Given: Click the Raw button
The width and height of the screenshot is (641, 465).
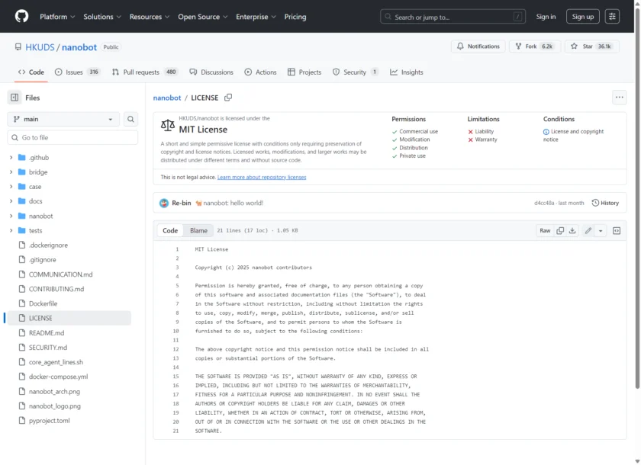Looking at the screenshot, I should coord(545,230).
